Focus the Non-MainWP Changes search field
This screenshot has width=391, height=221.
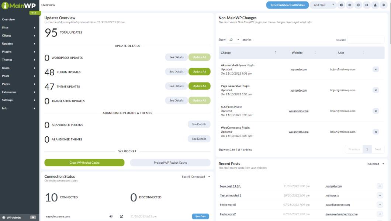[366, 40]
